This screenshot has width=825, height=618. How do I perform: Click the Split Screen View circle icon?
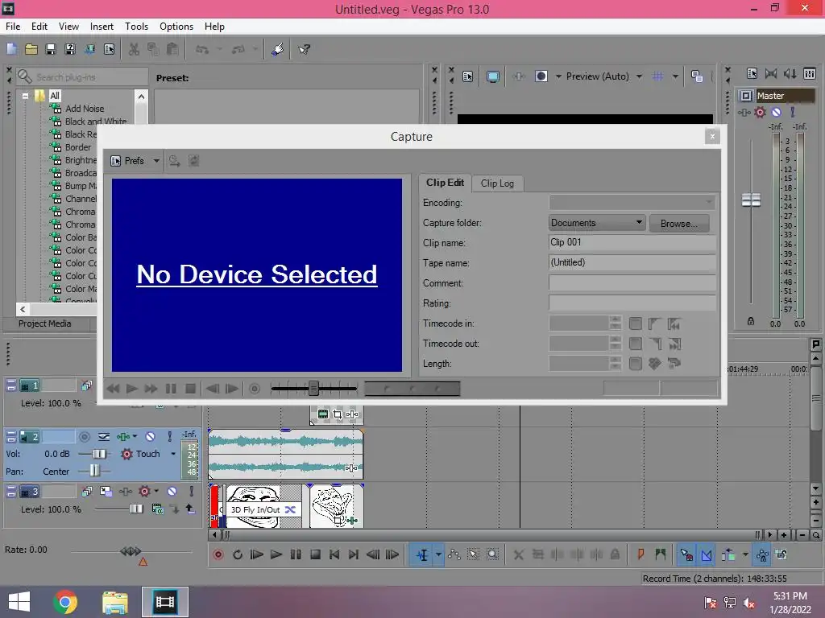541,76
